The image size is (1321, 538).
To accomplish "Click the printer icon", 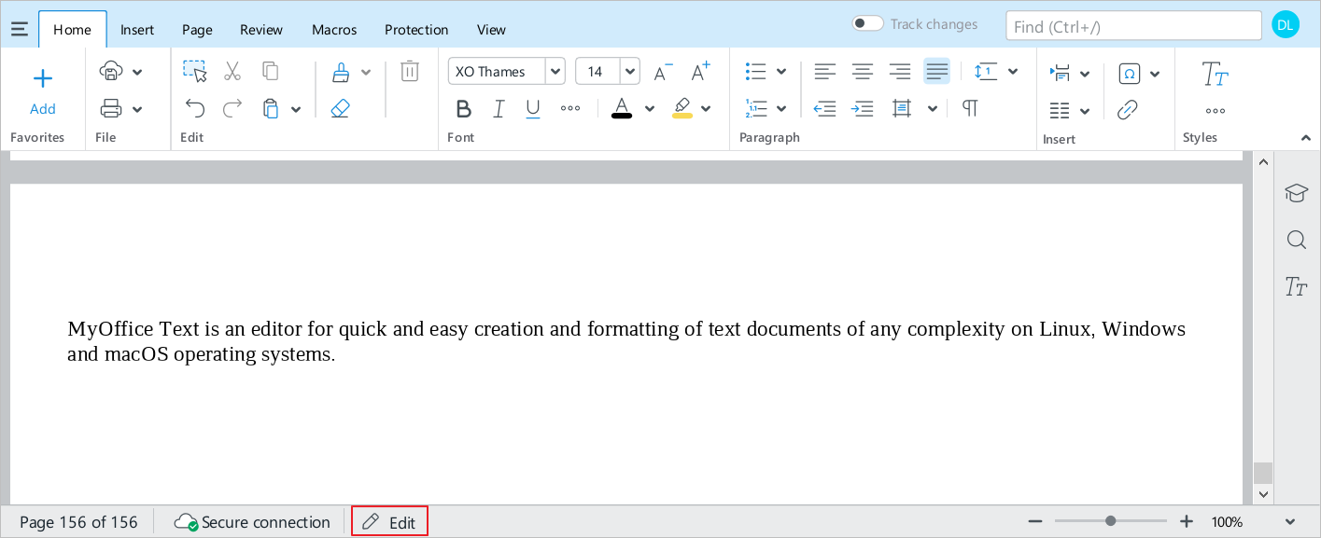I will (x=111, y=109).
